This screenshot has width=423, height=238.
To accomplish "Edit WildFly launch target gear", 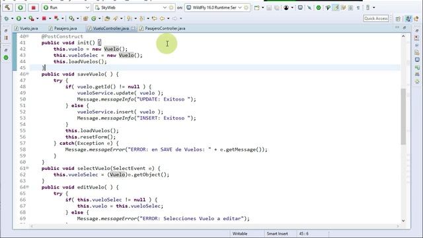I will (x=246, y=7).
